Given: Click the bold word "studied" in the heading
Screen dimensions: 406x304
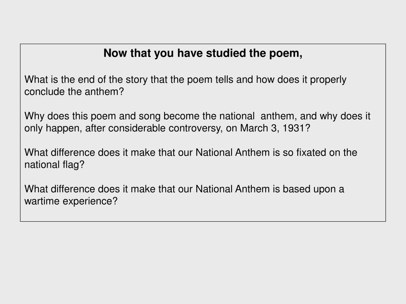Looking at the screenshot, I should pyautogui.click(x=226, y=53).
